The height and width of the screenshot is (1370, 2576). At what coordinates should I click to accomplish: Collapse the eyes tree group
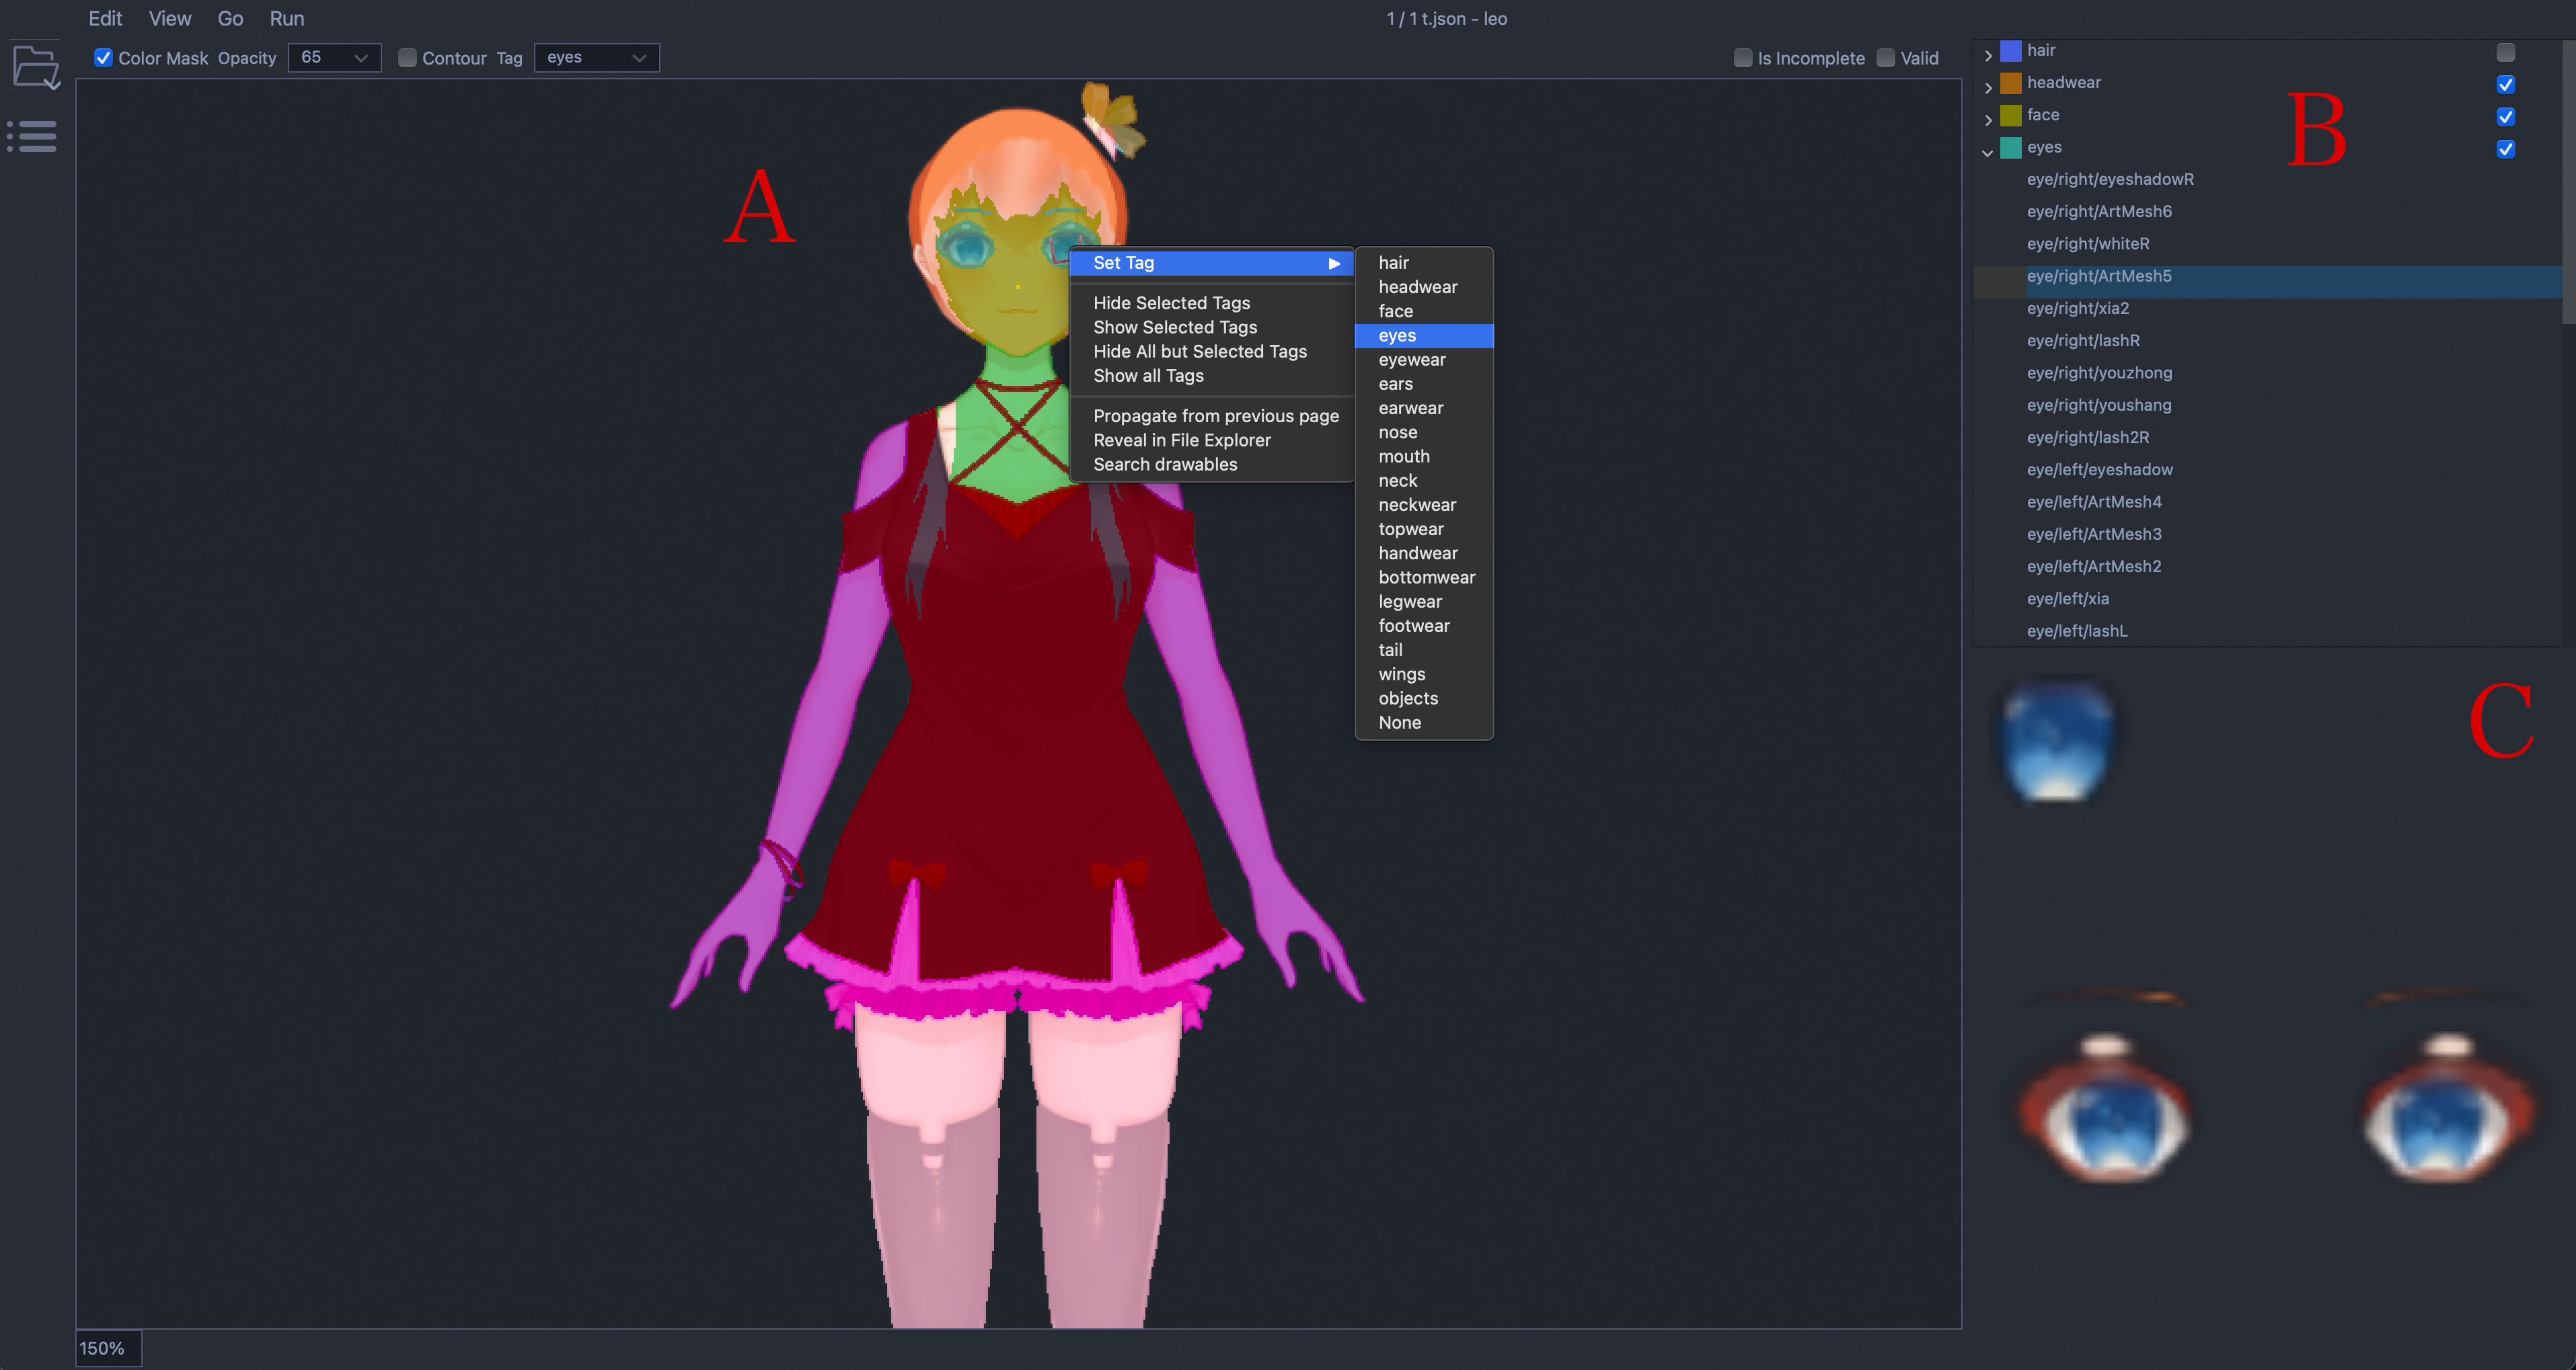pyautogui.click(x=1987, y=152)
